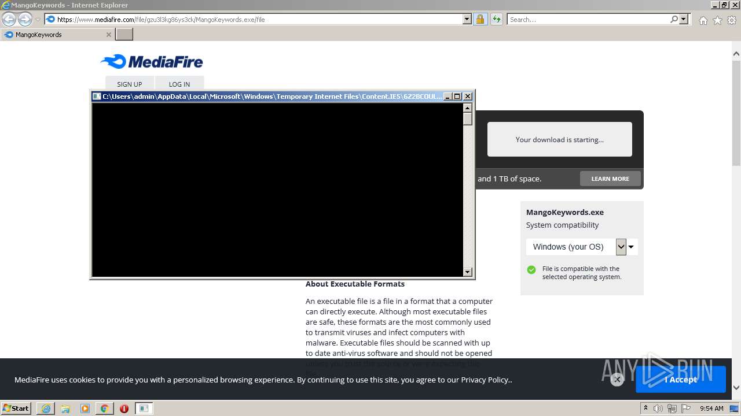The height and width of the screenshot is (416, 741).
Task: Expand the address bar autocomplete dropdown
Action: coord(467,20)
